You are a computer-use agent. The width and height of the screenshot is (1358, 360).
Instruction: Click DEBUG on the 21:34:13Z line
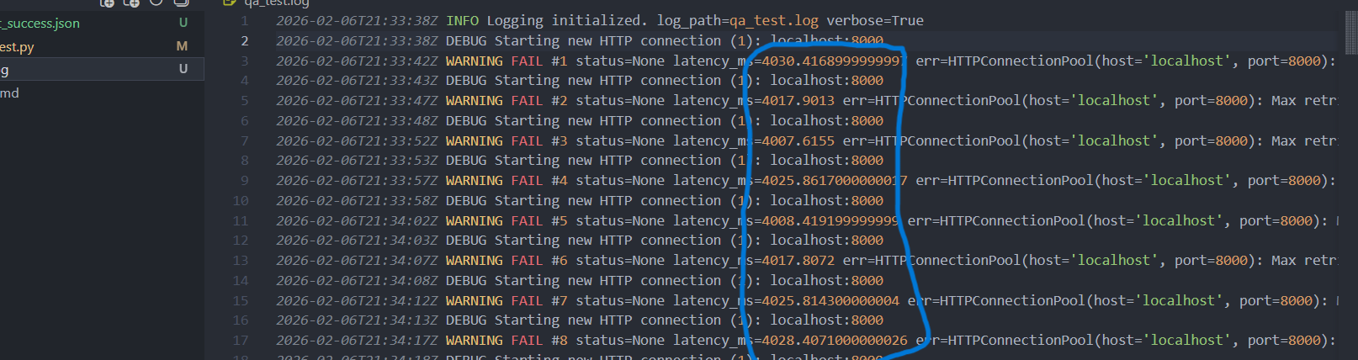coord(466,320)
